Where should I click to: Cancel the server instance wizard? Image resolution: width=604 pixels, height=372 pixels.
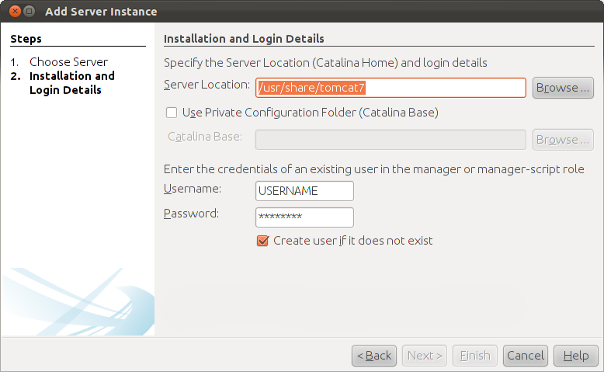tap(526, 356)
